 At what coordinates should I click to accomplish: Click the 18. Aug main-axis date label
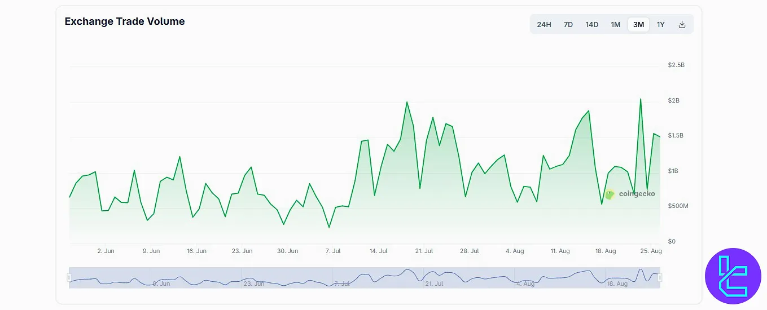click(606, 251)
